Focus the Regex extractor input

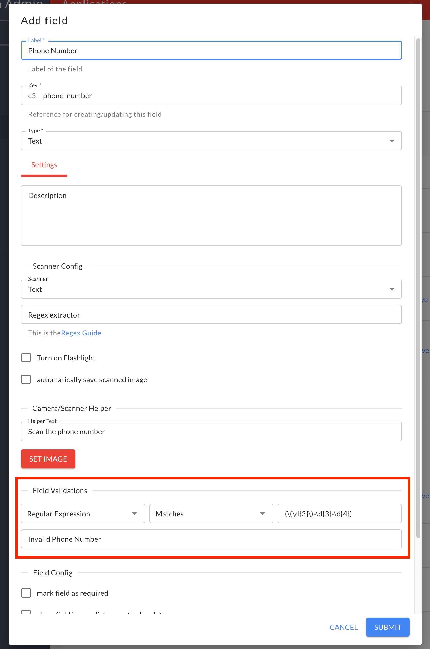(211, 314)
